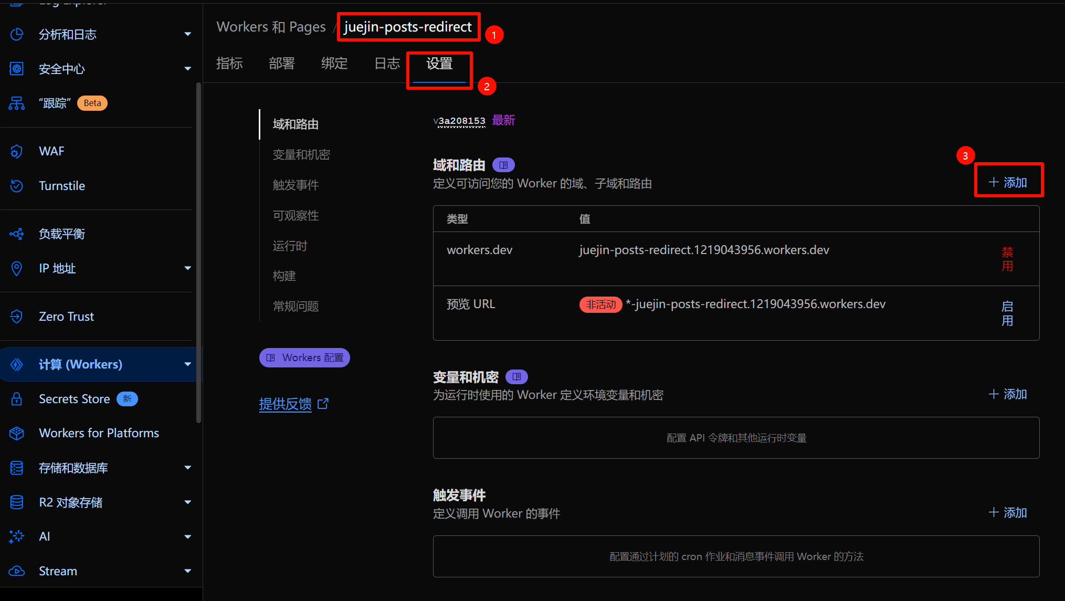
Task: Click 添加 button for 变量和机密
Action: (x=1008, y=394)
